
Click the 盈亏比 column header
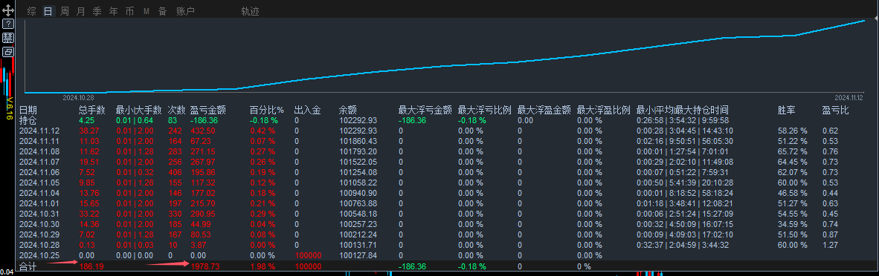[x=835, y=111]
